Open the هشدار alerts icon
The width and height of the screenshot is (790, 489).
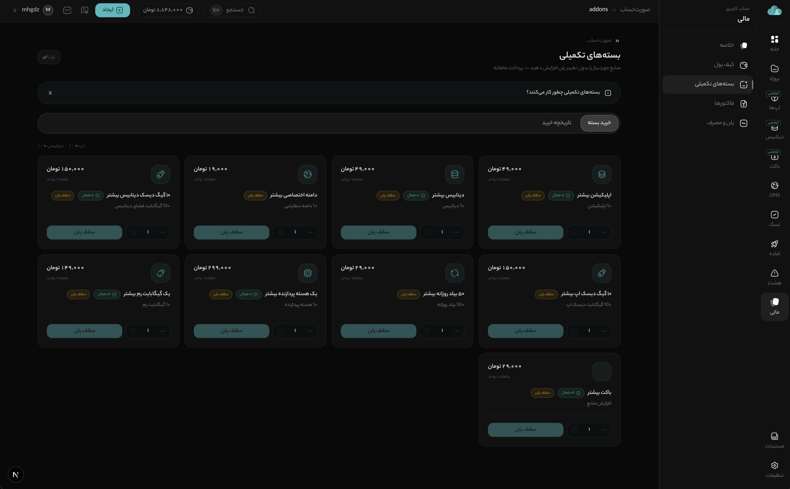click(774, 277)
